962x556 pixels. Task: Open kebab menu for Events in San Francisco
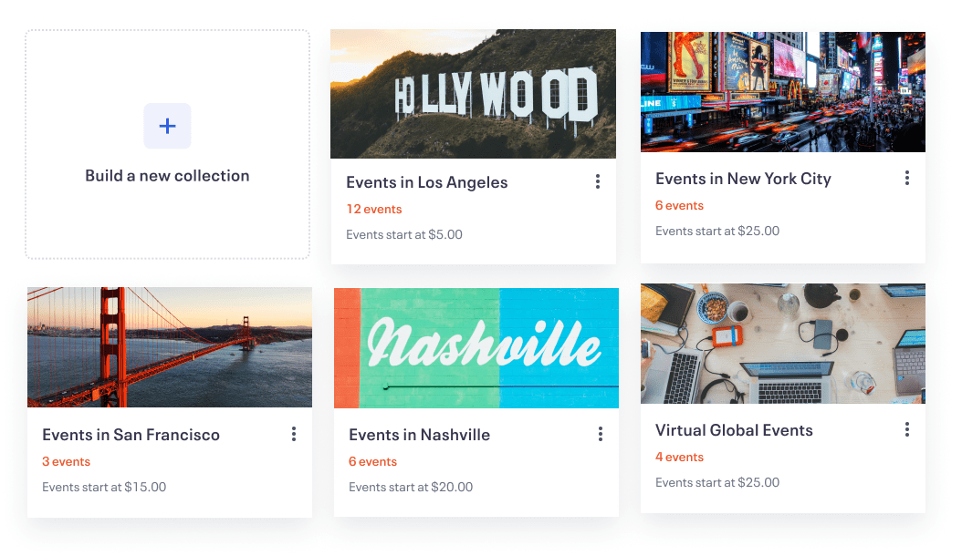pos(293,435)
